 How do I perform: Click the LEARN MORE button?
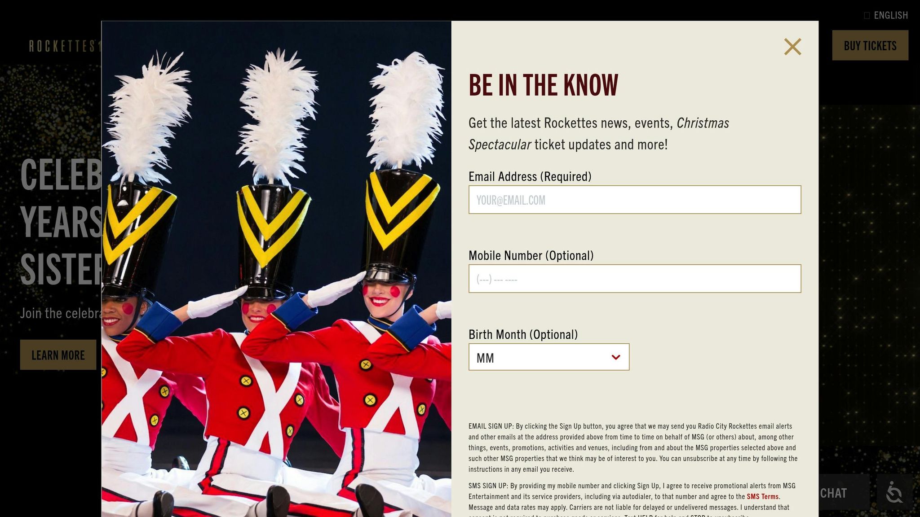pyautogui.click(x=58, y=355)
